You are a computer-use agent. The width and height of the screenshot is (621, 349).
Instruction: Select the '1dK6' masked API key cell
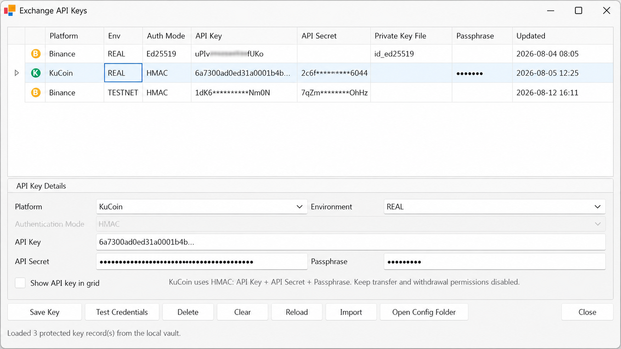(244, 92)
